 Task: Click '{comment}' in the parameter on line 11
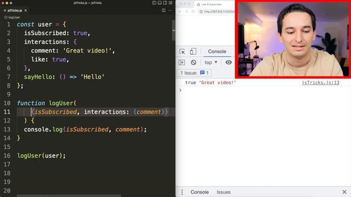point(149,112)
